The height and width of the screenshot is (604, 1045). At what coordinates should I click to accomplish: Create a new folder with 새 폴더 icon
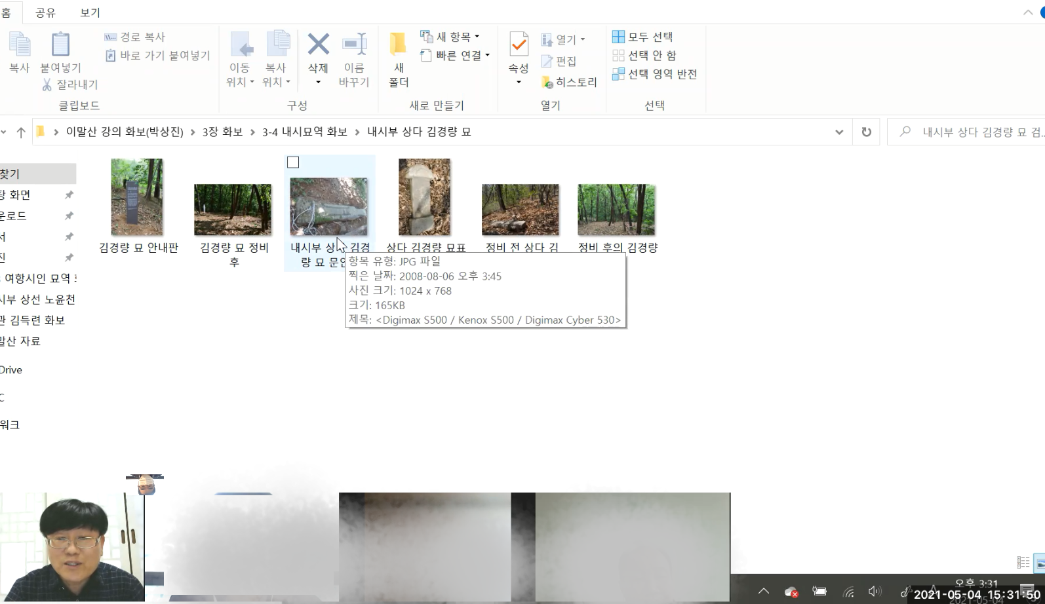click(x=398, y=45)
